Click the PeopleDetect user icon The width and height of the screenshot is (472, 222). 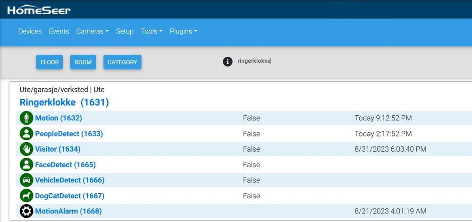point(26,134)
